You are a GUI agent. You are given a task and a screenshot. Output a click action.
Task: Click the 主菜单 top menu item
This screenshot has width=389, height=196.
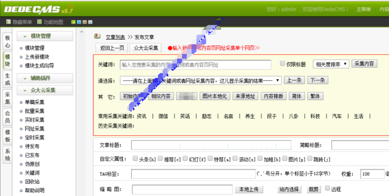[x=364, y=9]
